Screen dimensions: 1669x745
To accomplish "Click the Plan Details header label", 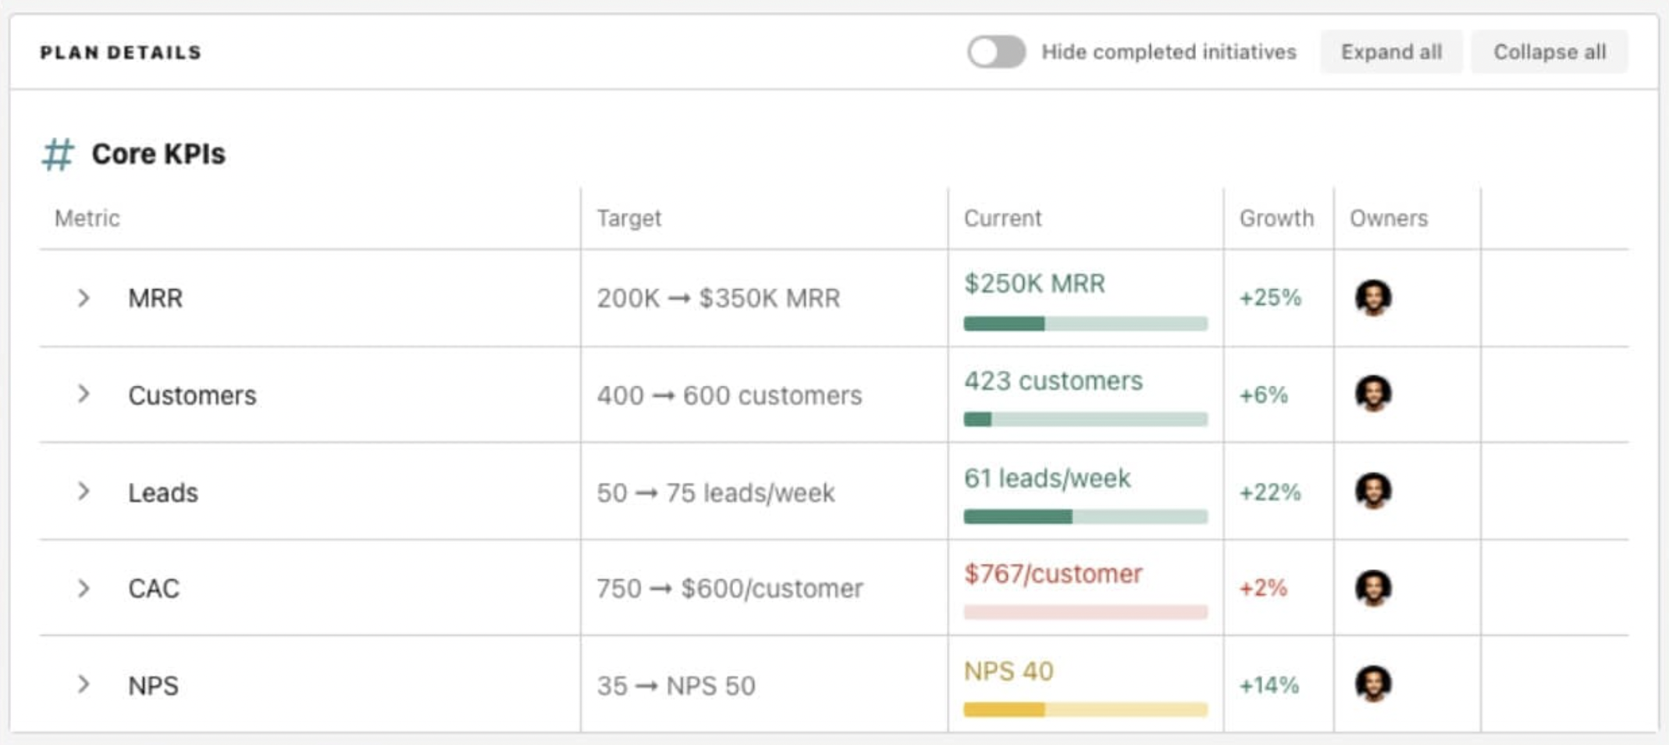I will (x=121, y=52).
